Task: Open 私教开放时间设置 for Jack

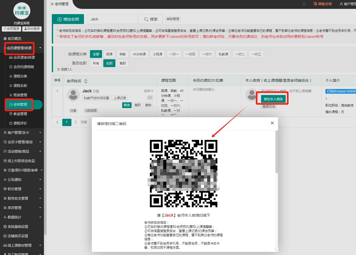Action: 97,98
